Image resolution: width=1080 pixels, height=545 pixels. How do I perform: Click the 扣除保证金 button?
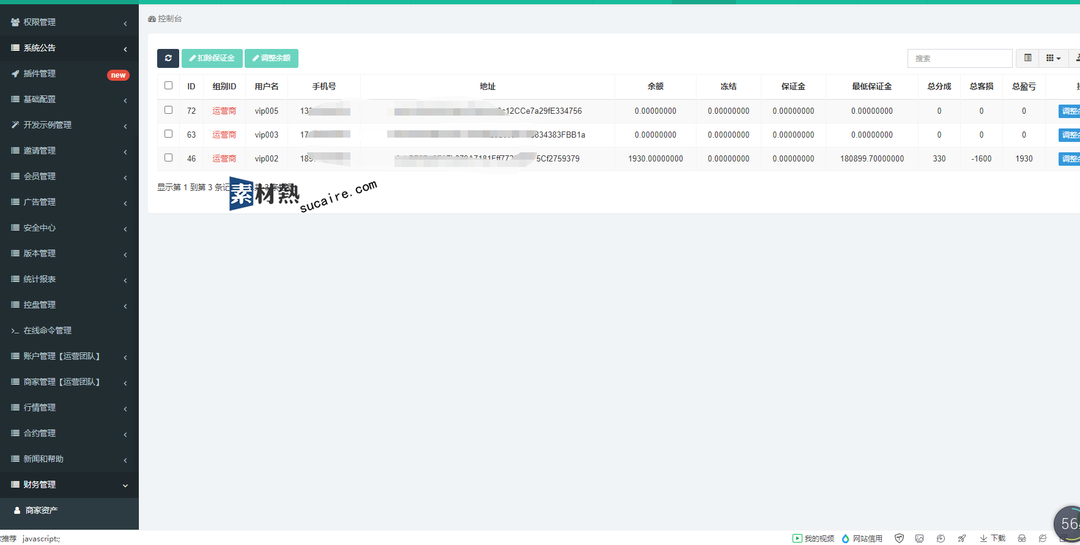[212, 58]
